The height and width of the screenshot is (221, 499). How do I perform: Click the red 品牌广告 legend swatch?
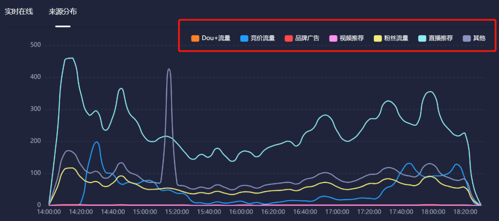(289, 38)
